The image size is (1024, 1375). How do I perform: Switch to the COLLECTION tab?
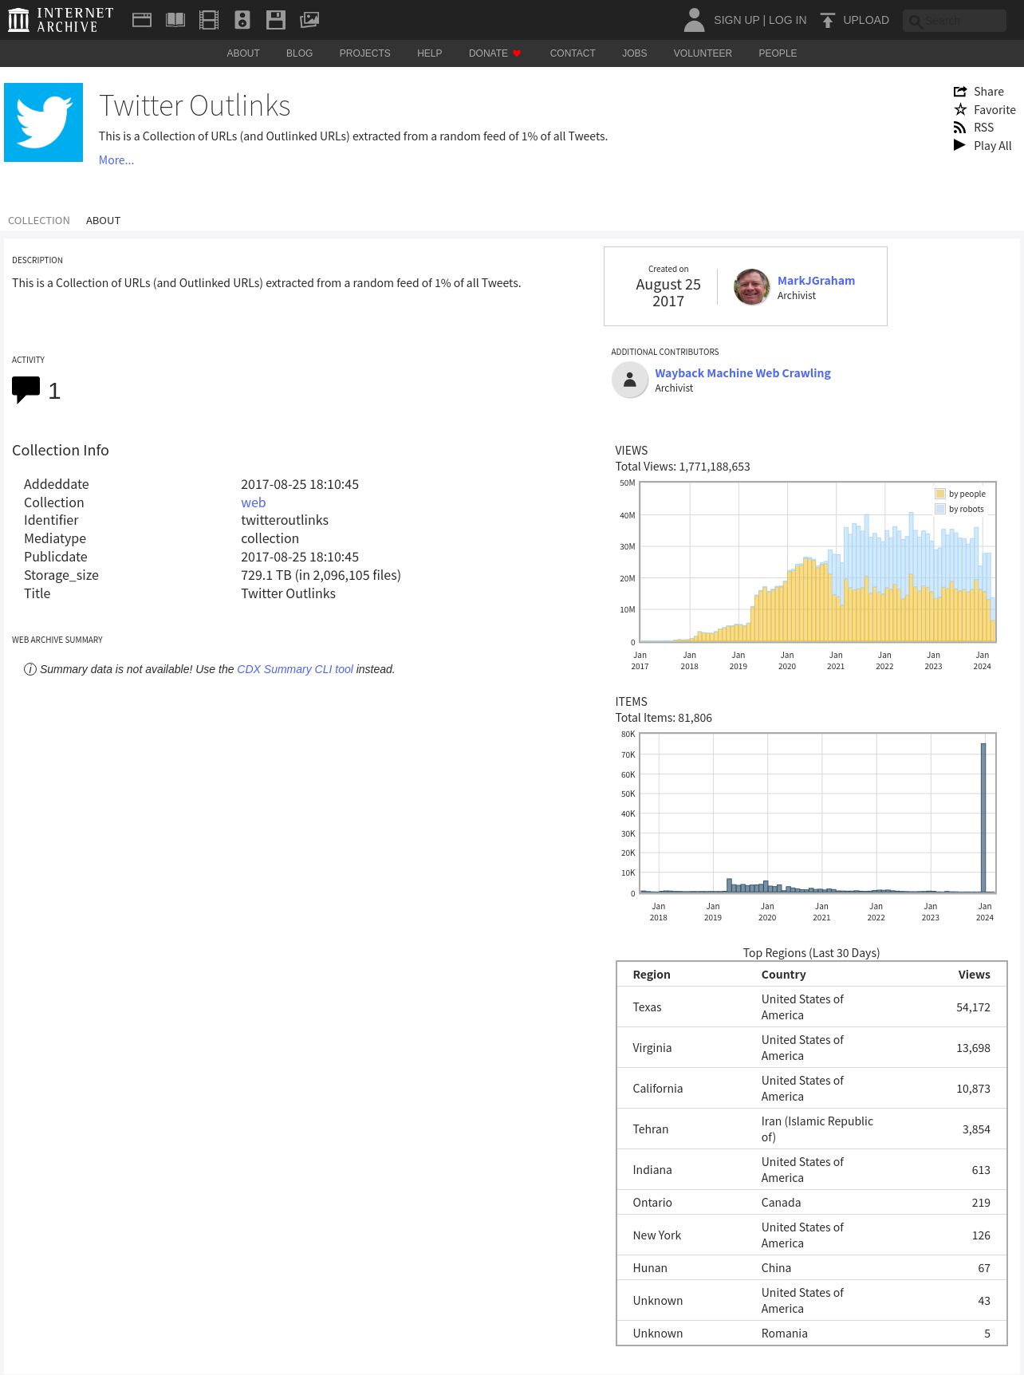(39, 221)
